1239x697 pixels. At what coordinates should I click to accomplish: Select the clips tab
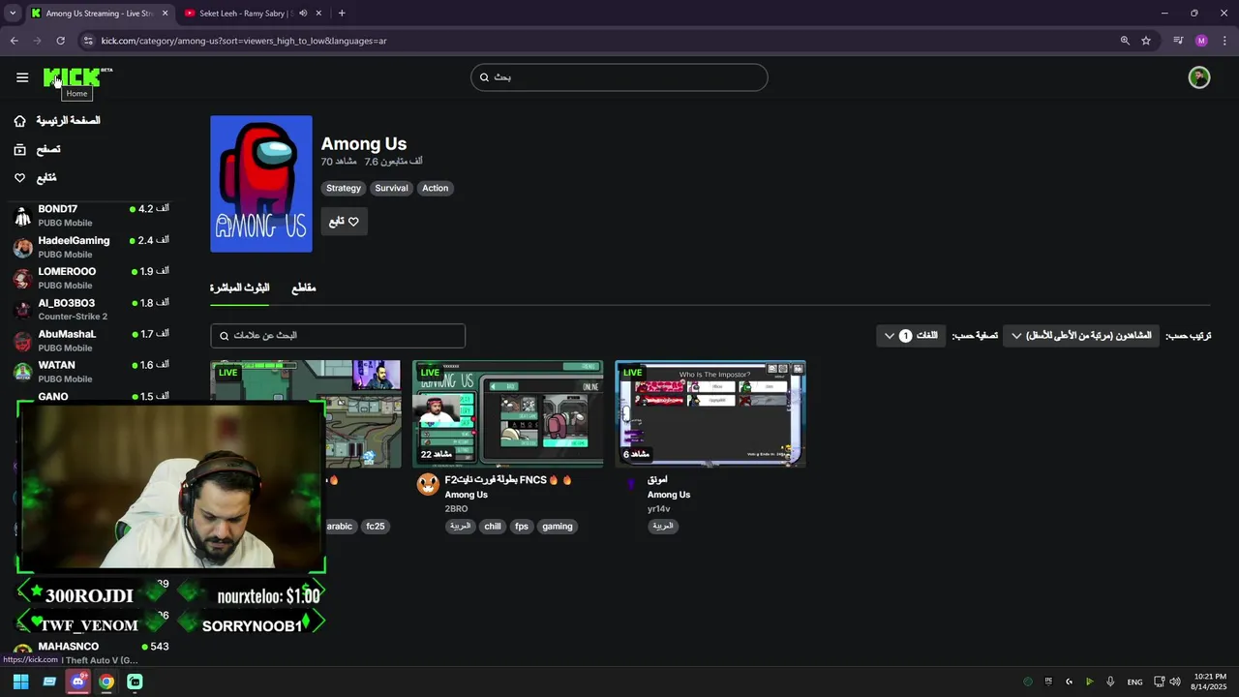[x=304, y=288]
